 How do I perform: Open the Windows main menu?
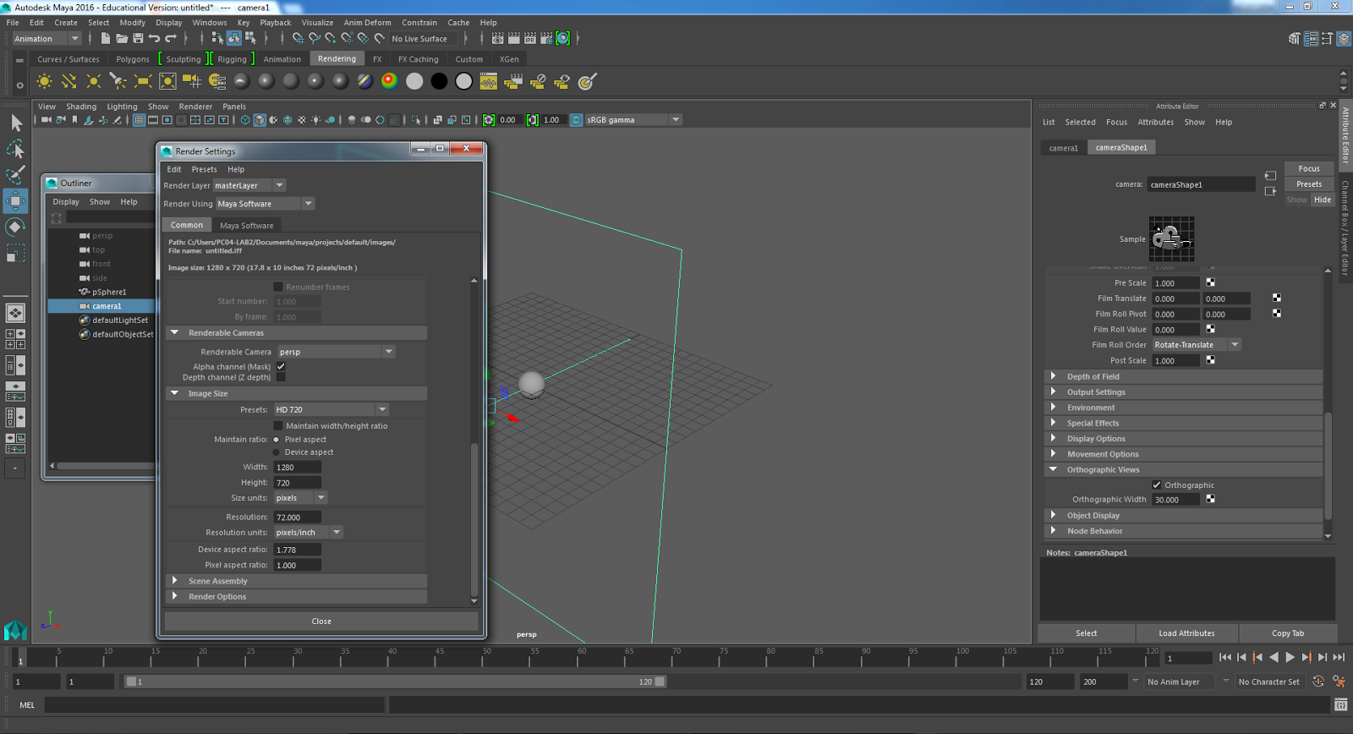[x=210, y=23]
